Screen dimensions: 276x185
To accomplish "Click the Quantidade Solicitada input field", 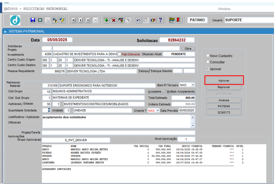I will pos(46,110).
